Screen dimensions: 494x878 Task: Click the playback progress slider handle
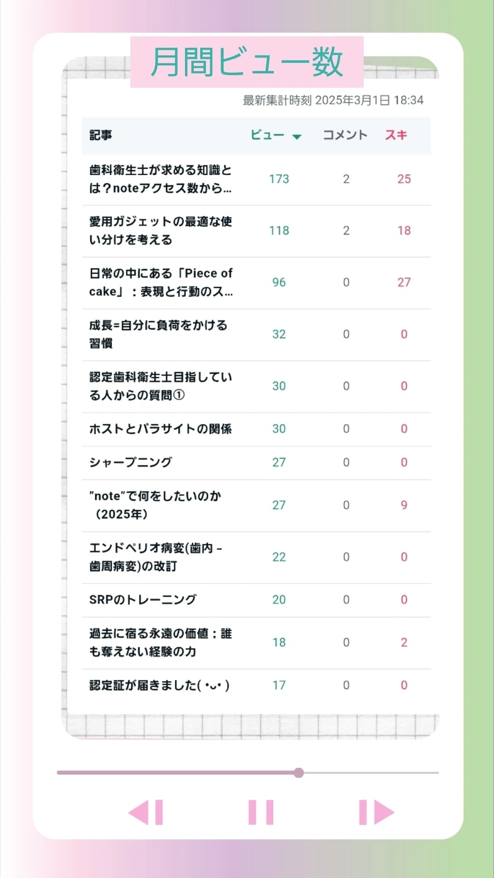tap(299, 773)
